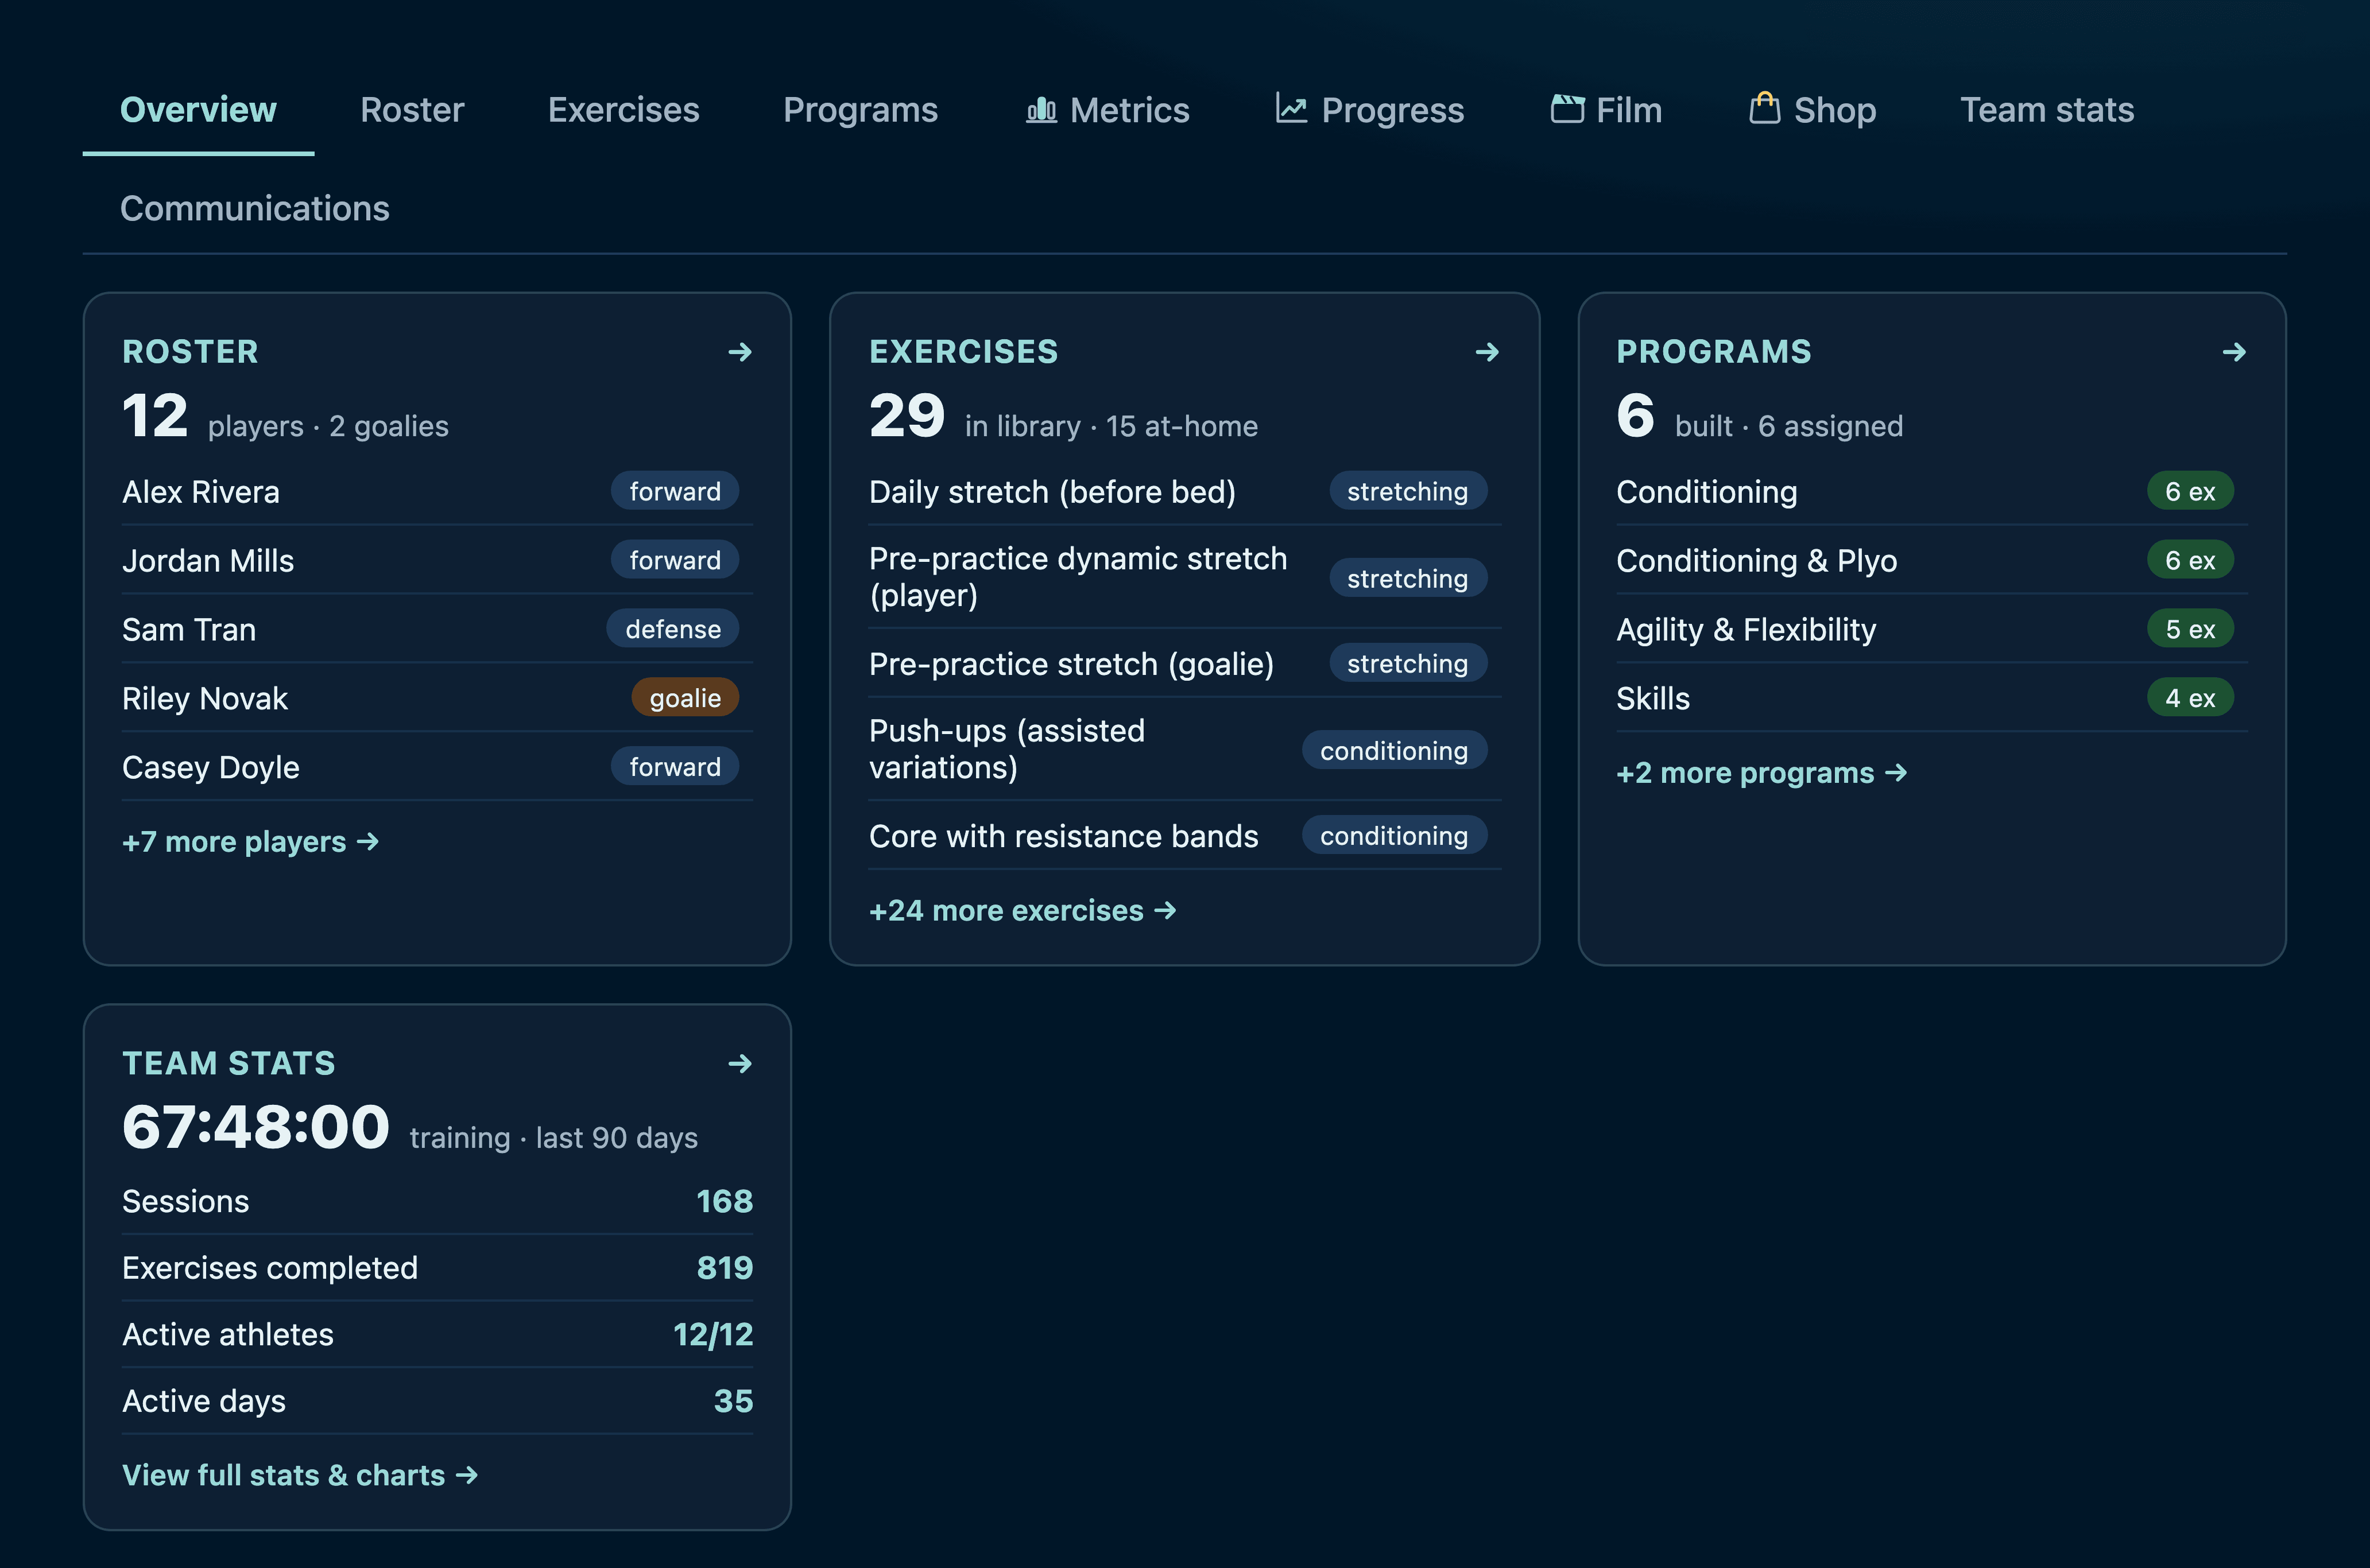Switch to the Team stats tab
2370x1568 pixels.
2047,110
